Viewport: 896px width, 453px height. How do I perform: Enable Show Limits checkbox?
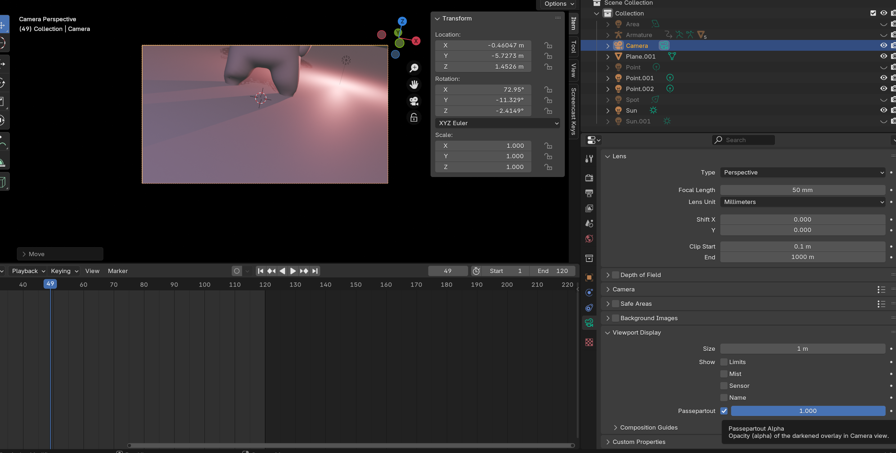point(724,362)
